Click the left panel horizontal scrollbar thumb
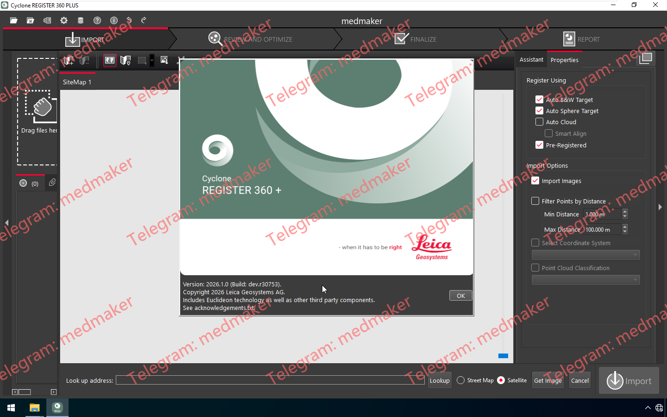The height and width of the screenshot is (417, 667). [25, 392]
